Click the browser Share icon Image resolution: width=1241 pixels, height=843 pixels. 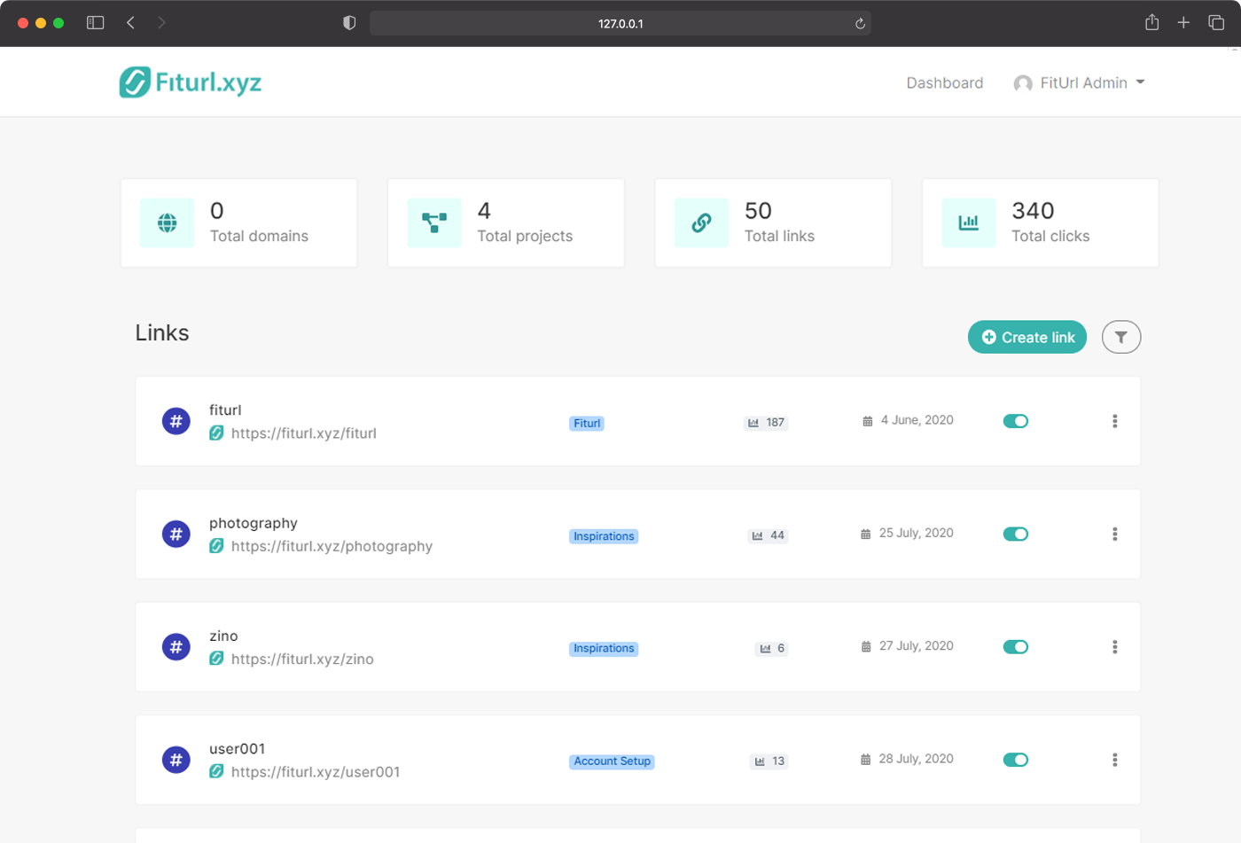click(x=1151, y=22)
